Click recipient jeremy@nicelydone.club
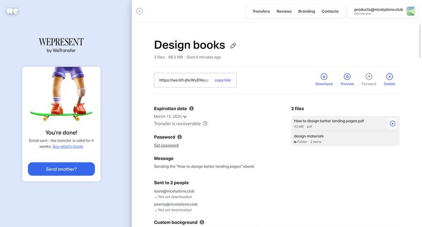422x227 pixels. click(x=175, y=204)
